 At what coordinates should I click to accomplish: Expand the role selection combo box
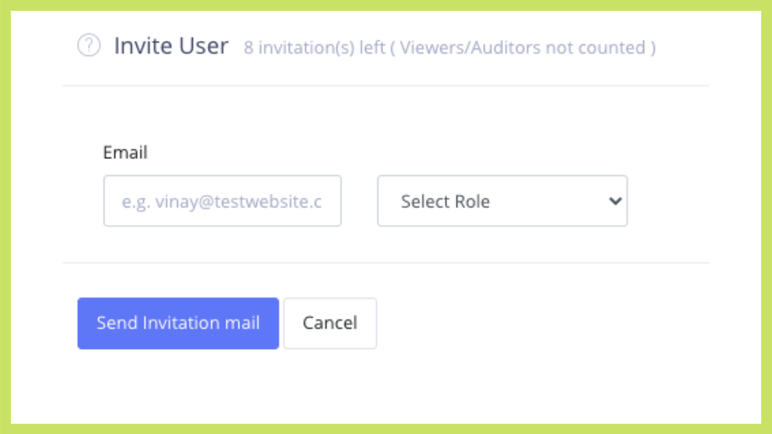502,201
